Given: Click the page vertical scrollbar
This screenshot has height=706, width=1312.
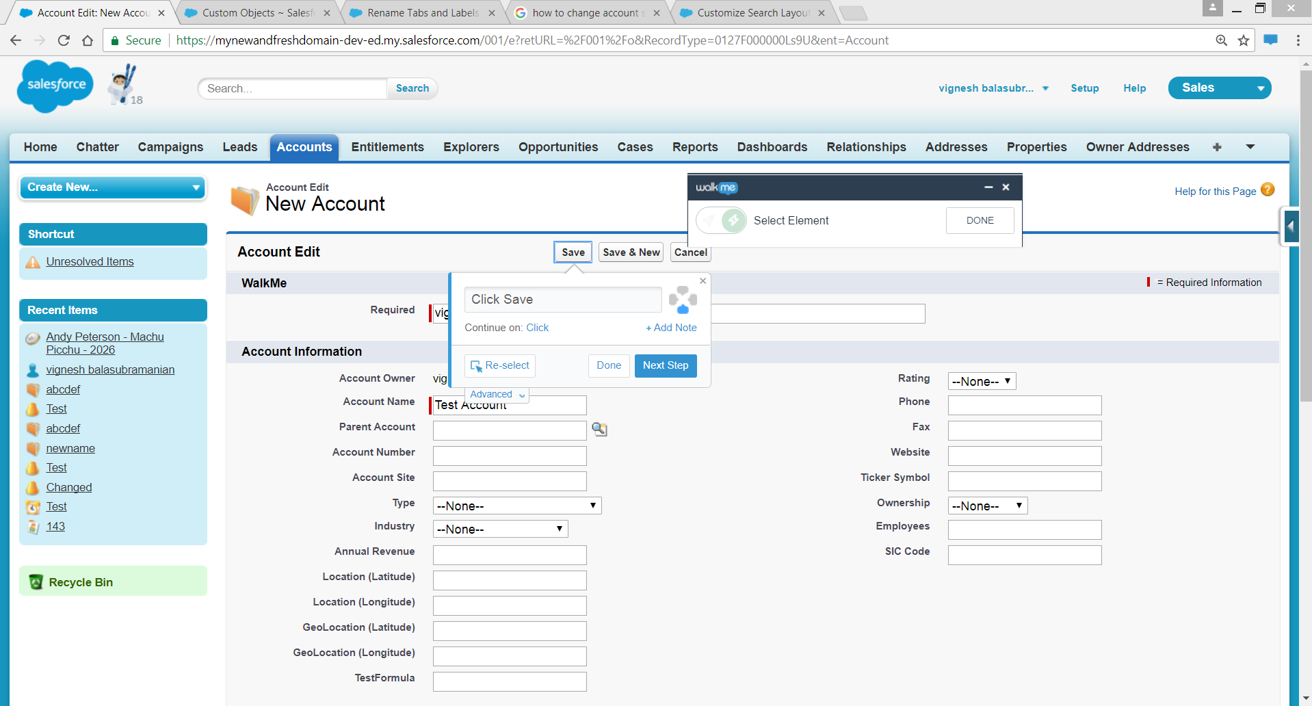Looking at the screenshot, I should coord(1305,236).
